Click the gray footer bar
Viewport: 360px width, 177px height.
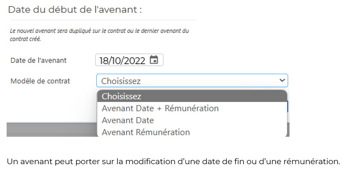(52, 129)
